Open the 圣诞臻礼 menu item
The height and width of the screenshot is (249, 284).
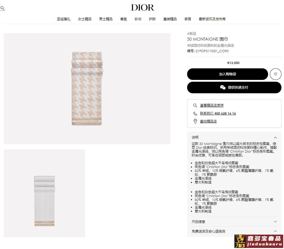[x=63, y=19]
